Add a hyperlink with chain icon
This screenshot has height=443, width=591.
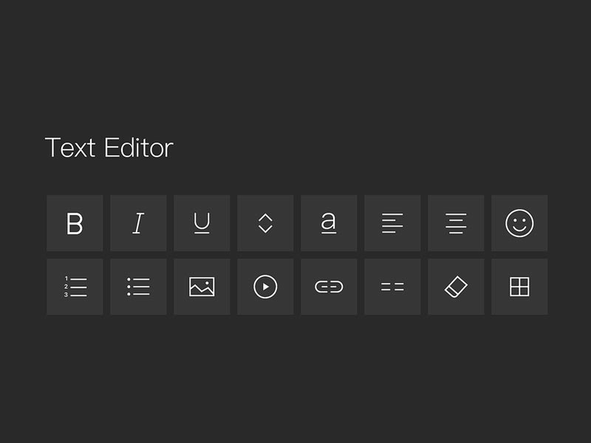pos(329,286)
